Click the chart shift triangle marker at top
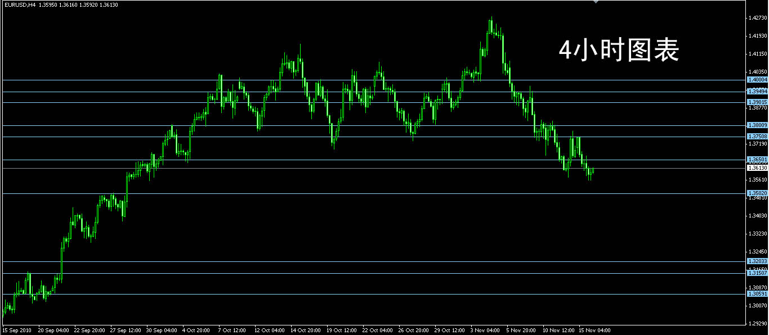The image size is (769, 335). pyautogui.click(x=596, y=2)
